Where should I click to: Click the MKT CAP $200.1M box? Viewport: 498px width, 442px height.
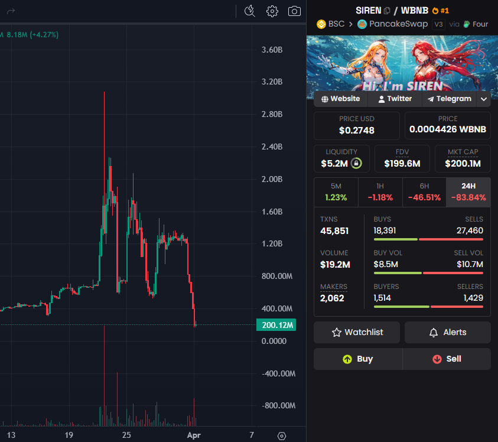(x=463, y=158)
